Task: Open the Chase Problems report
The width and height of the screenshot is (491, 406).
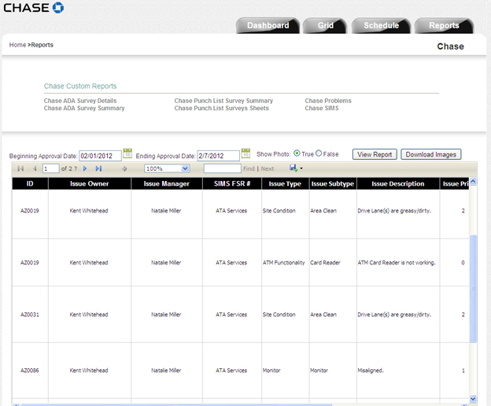Action: [328, 101]
